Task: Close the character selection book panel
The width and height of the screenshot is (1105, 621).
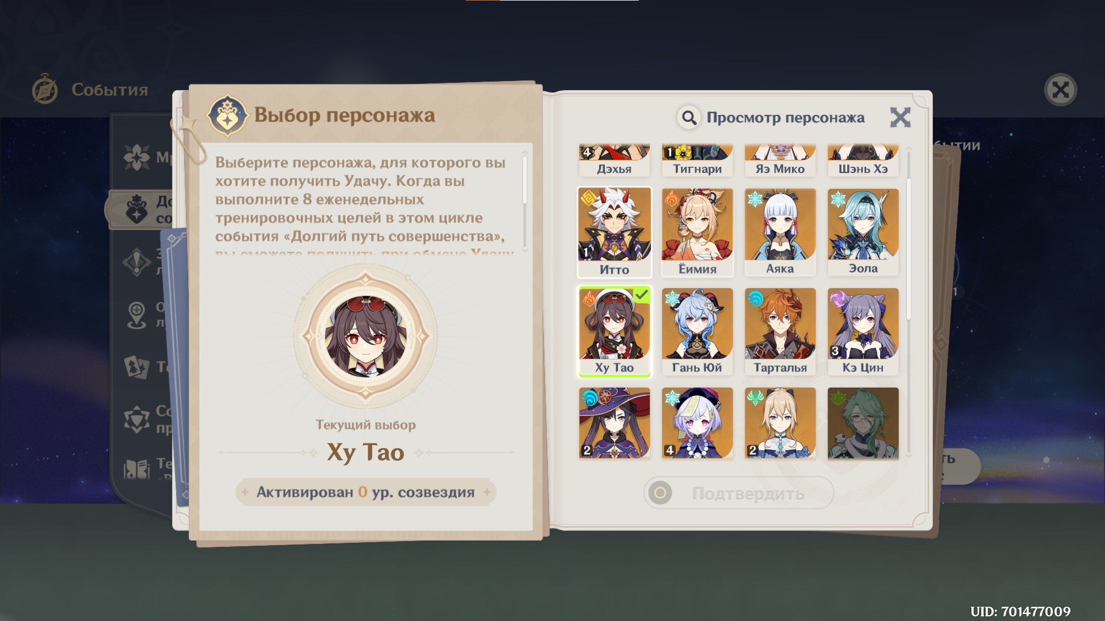Action: pos(900,117)
